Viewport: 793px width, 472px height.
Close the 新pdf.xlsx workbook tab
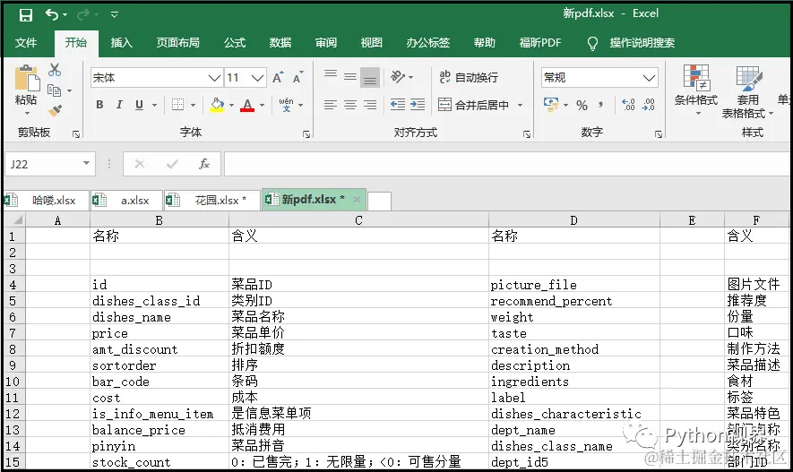click(x=357, y=199)
